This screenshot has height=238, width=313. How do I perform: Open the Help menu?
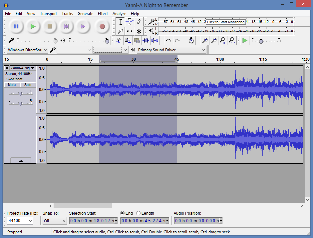click(135, 14)
